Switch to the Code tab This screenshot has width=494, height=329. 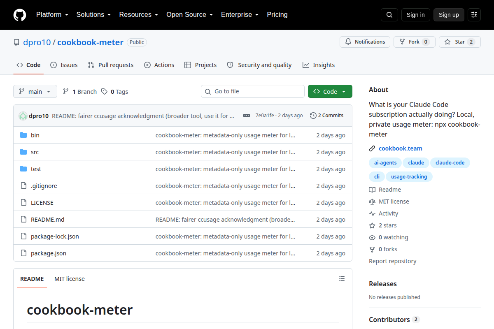(x=28, y=65)
